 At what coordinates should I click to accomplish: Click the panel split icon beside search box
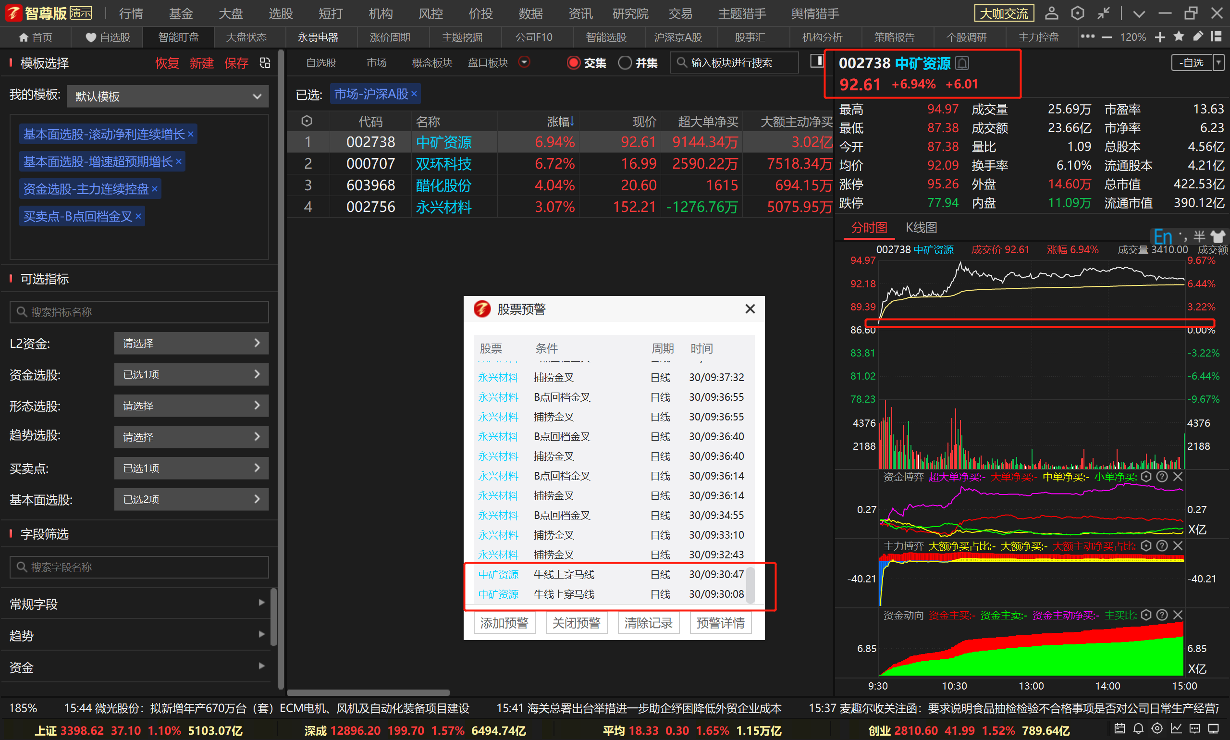817,61
